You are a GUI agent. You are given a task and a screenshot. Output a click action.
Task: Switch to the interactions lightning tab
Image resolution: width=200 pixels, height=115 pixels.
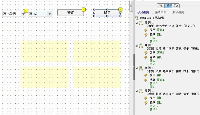tap(168, 6)
